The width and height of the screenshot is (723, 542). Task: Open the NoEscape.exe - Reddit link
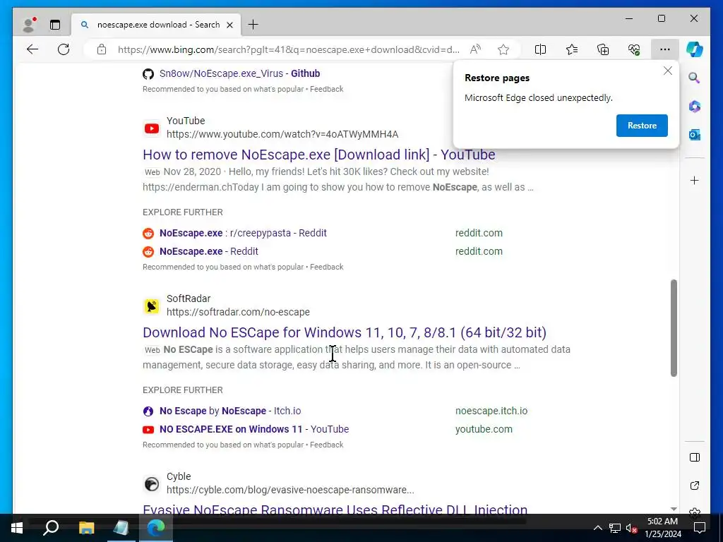point(208,251)
